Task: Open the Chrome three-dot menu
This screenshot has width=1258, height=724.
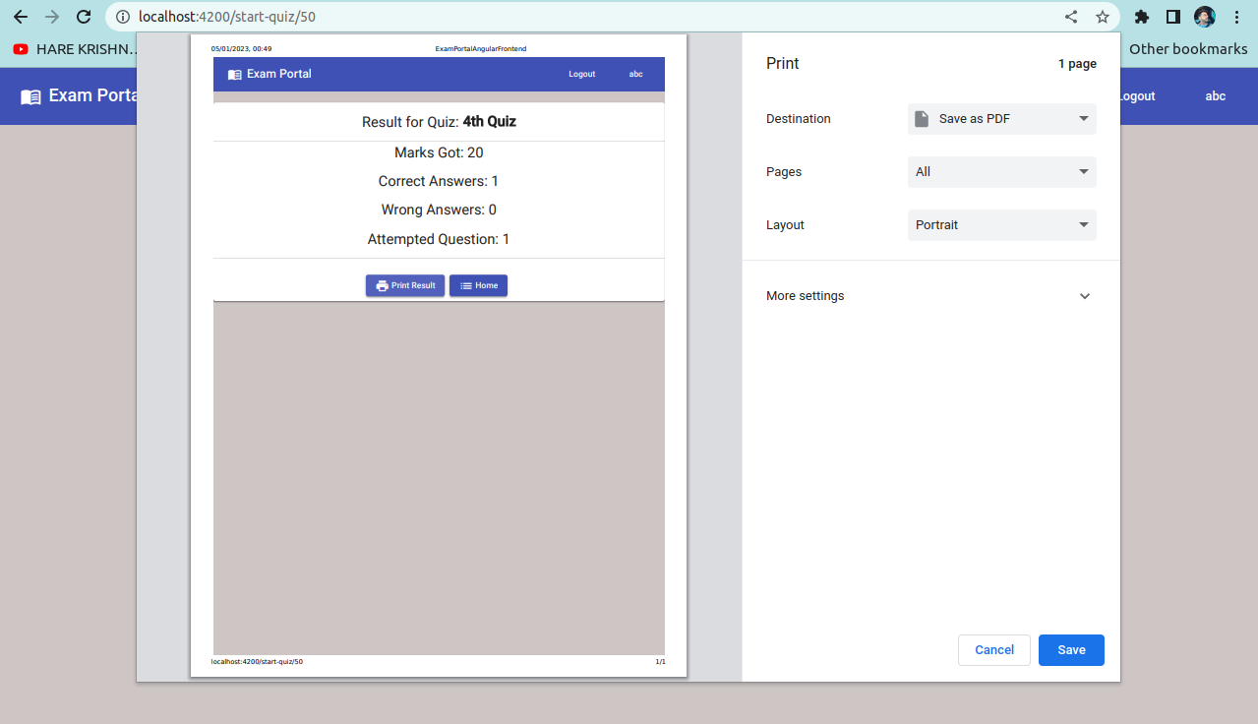Action: tap(1236, 17)
